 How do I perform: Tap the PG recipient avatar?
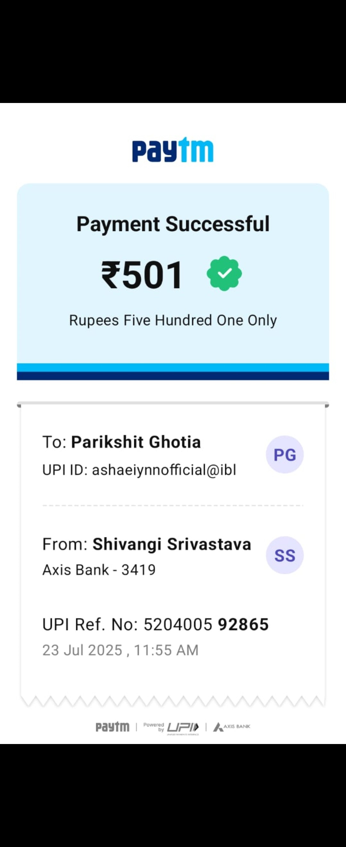284,454
